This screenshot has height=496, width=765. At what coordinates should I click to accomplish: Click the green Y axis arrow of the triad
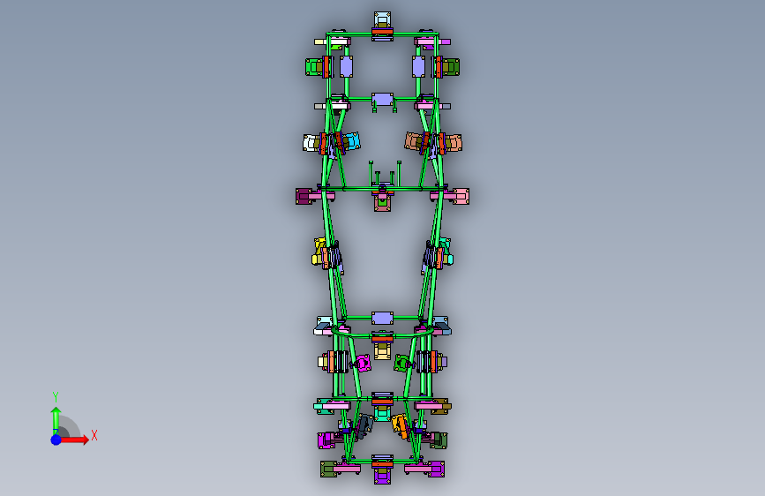[56, 420]
